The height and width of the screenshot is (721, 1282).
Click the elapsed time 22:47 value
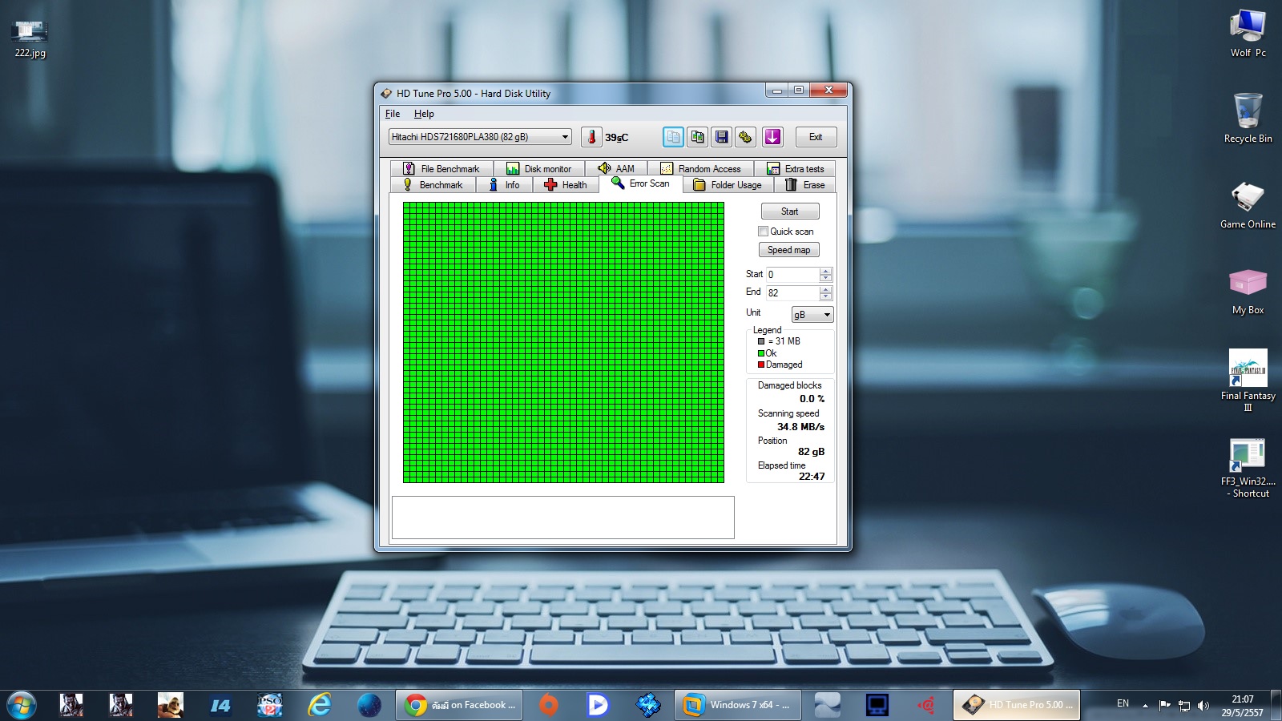(x=812, y=477)
